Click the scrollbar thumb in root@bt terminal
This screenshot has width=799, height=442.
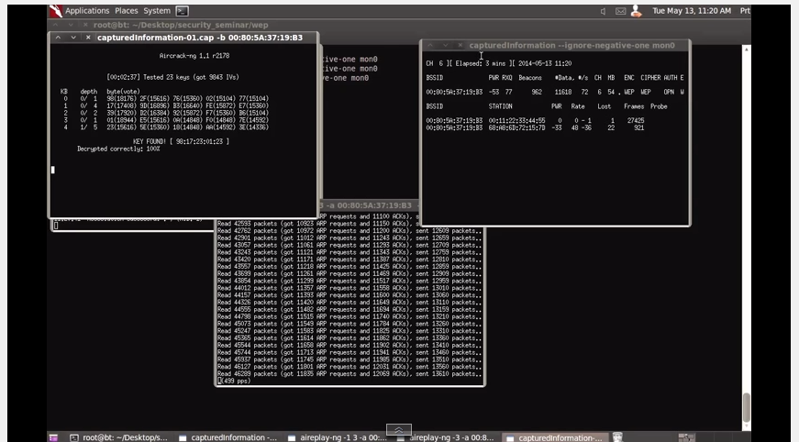tap(747, 407)
